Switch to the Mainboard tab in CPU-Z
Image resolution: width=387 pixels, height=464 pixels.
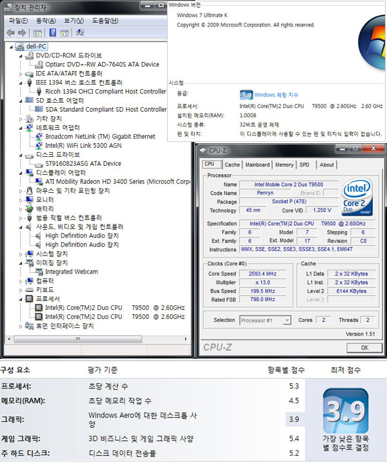(257, 165)
